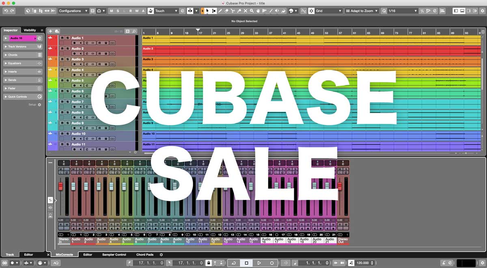Open the Adapt to Zoom grid dropdown
The width and height of the screenshot is (487, 268).
pos(362,11)
